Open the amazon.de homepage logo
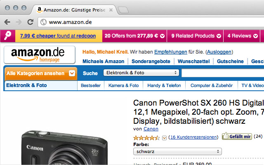This screenshot has width=264, height=165. click(x=40, y=55)
